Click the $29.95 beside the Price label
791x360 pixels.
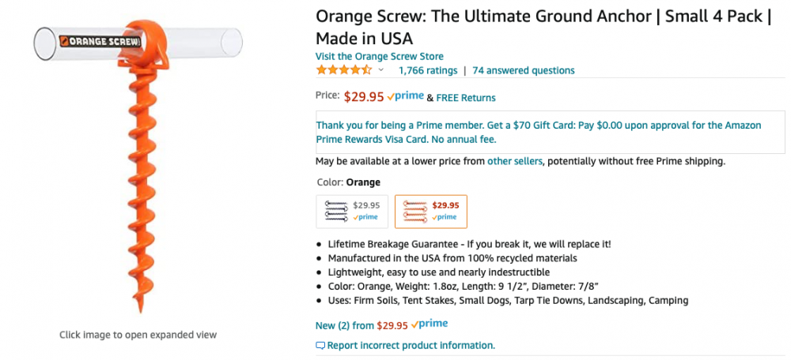364,96
